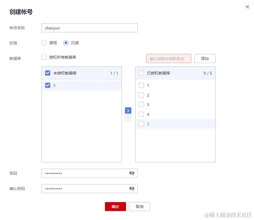
Task: Select the 只读 permission radio button
Action: click(66, 43)
